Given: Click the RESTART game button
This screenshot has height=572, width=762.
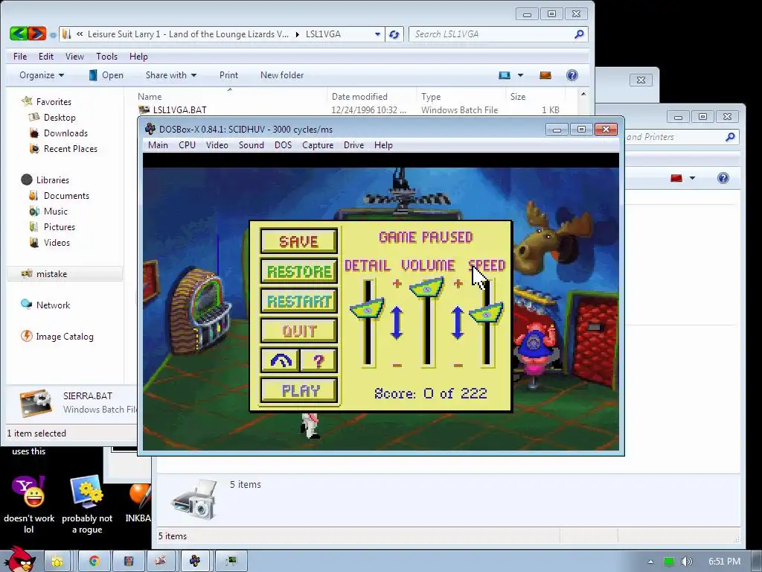Looking at the screenshot, I should (x=299, y=302).
